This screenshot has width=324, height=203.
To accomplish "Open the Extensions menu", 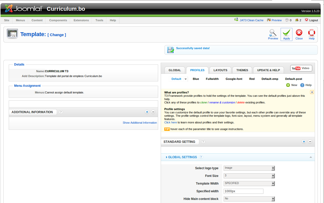I will point(81,20).
